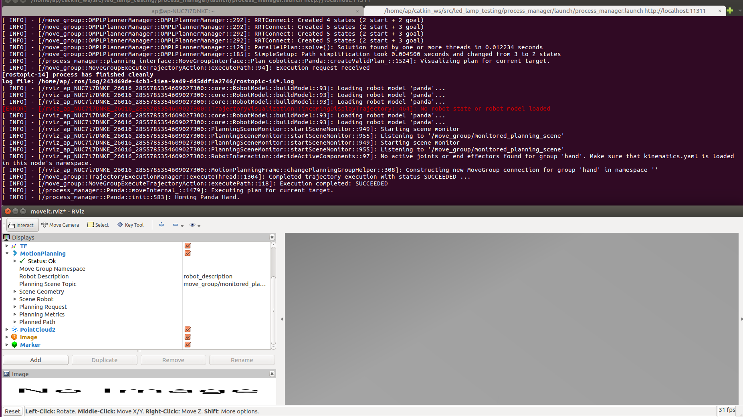Expand the Status: Ok entry

(x=15, y=261)
